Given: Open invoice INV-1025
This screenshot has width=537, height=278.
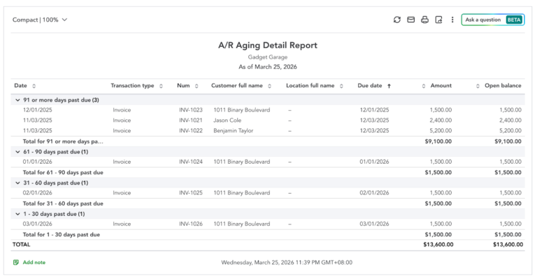Looking at the screenshot, I should (x=191, y=193).
